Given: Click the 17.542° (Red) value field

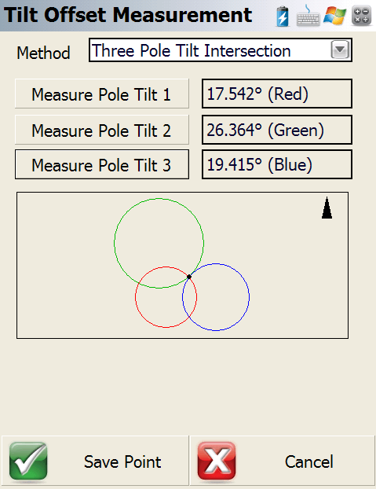Looking at the screenshot, I should 277,94.
